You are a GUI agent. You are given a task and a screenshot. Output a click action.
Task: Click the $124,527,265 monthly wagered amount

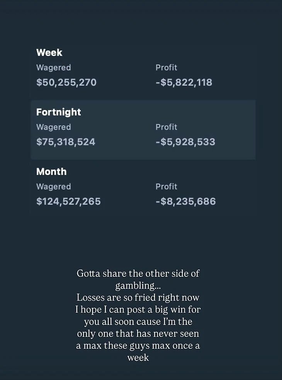click(68, 201)
